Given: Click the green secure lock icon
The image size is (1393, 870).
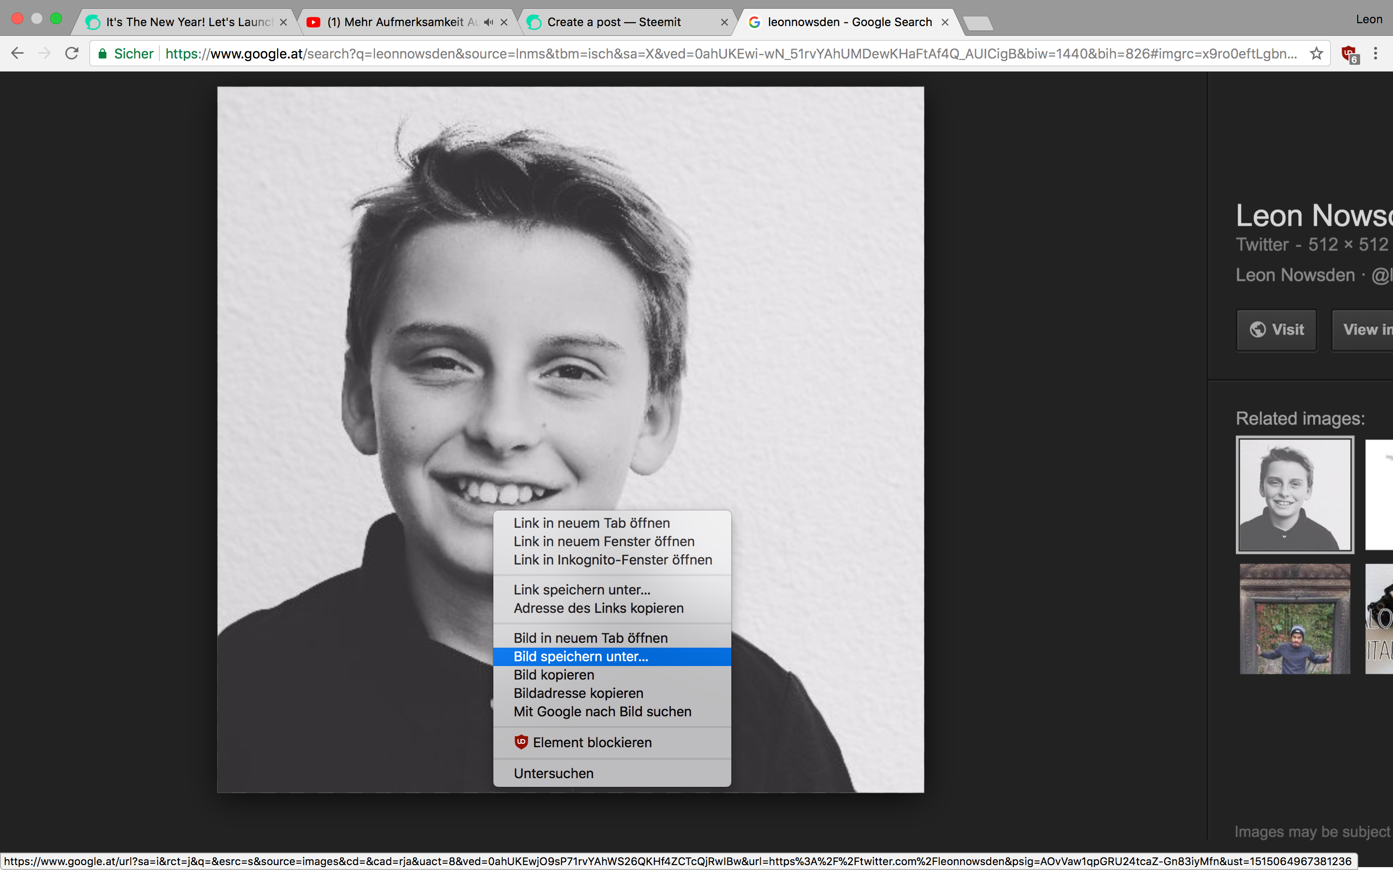Looking at the screenshot, I should pos(103,54).
